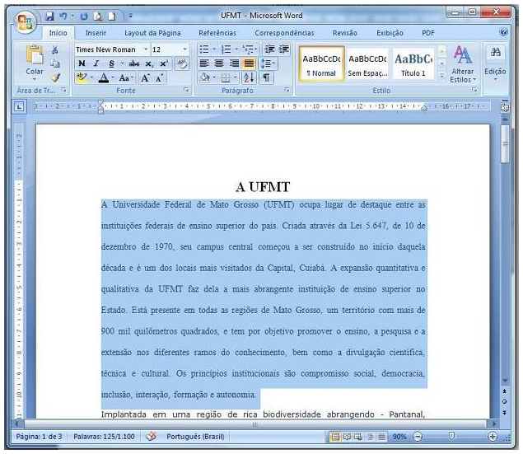Viewport: 523px width, 454px height.
Task: Customize the quick access toolbar dropdown
Action: point(131,16)
